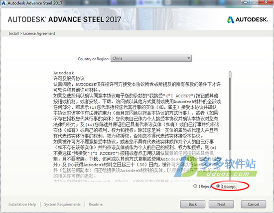Open the System Requirements link
The image size is (274, 213).
click(62, 204)
